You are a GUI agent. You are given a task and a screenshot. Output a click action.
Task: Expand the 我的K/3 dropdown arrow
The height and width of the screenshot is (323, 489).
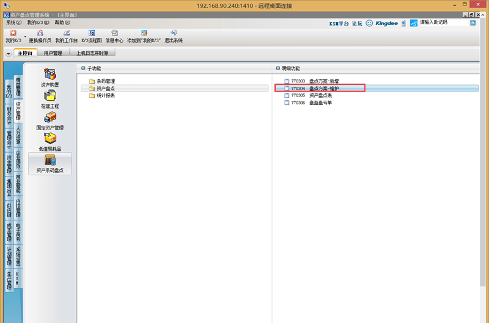click(x=24, y=36)
